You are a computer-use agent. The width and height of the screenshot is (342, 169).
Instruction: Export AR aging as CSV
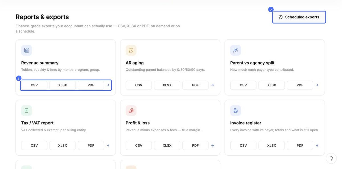tap(139, 85)
